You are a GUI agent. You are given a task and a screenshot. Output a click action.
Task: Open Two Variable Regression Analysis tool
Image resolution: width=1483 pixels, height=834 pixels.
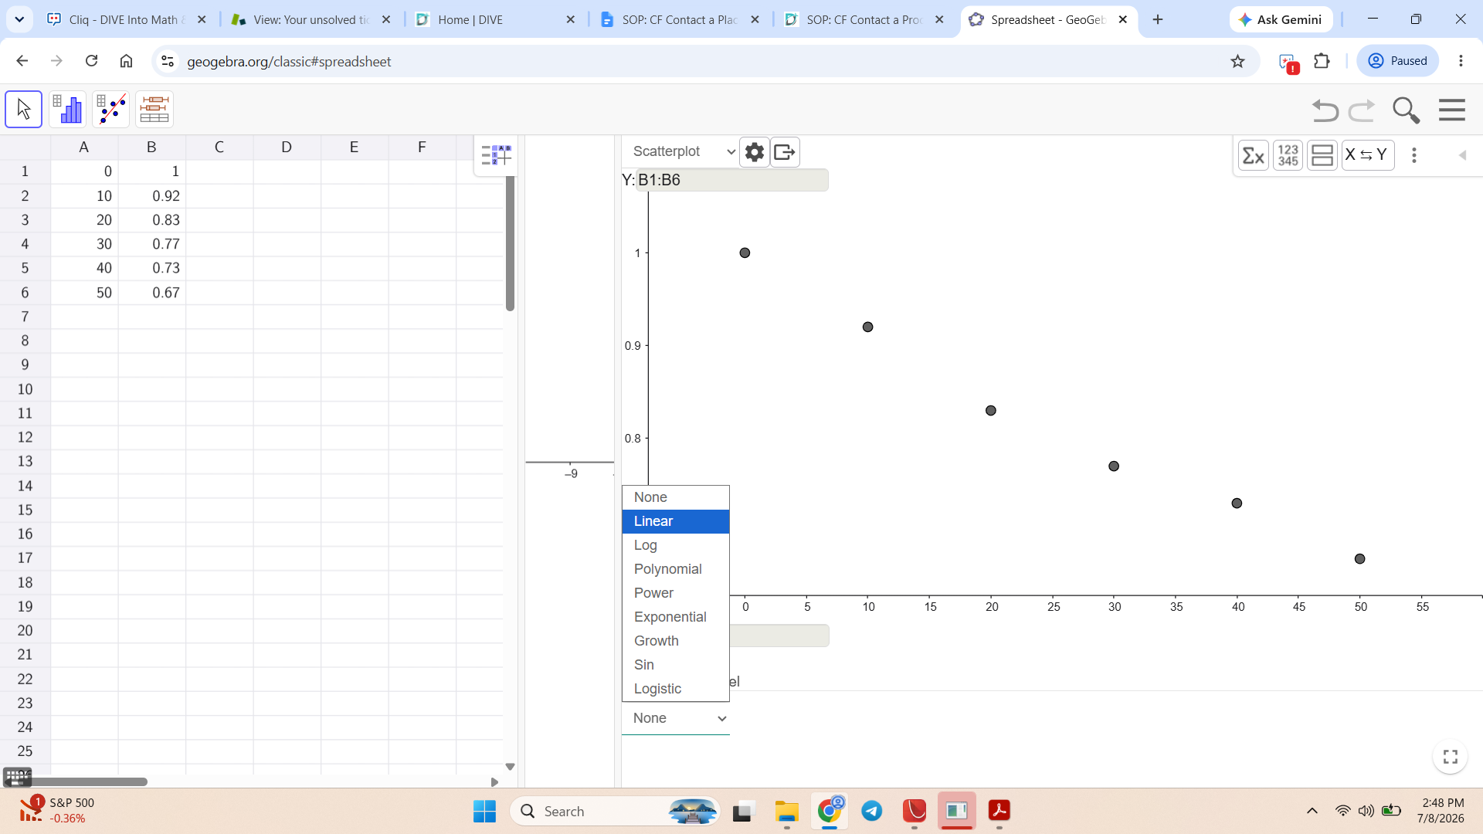110,109
